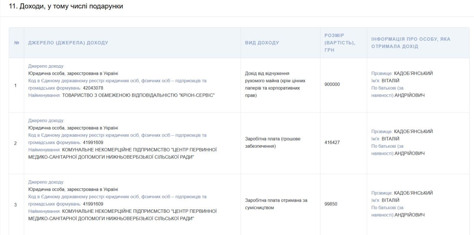Click the amount 416427

[x=333, y=142]
